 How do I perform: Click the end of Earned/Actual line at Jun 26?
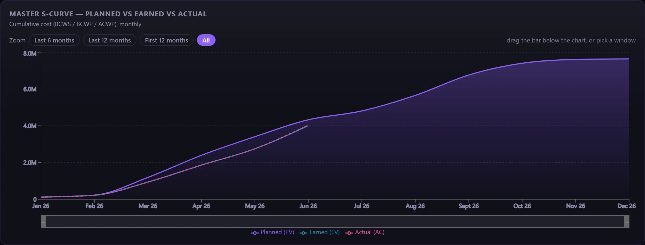(308, 126)
